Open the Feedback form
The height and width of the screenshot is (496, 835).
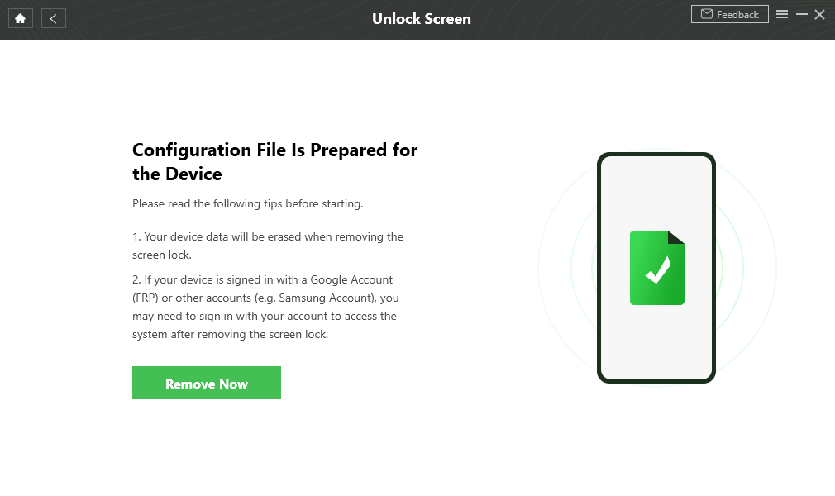coord(729,14)
